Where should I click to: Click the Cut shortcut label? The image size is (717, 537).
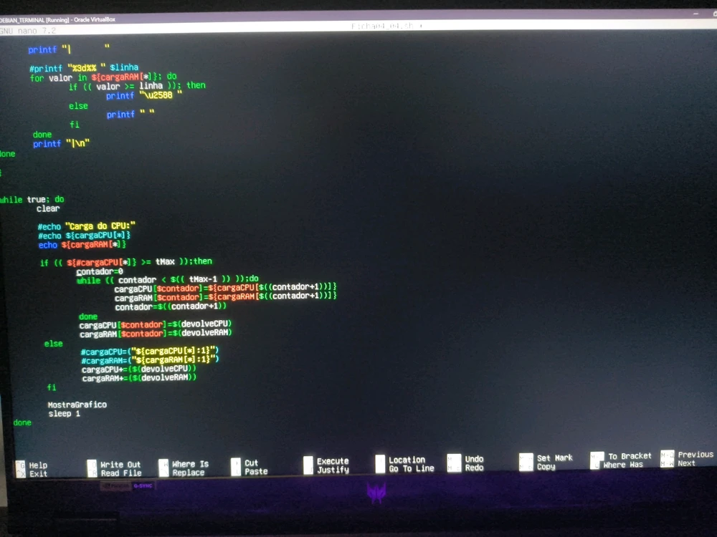pos(251,463)
